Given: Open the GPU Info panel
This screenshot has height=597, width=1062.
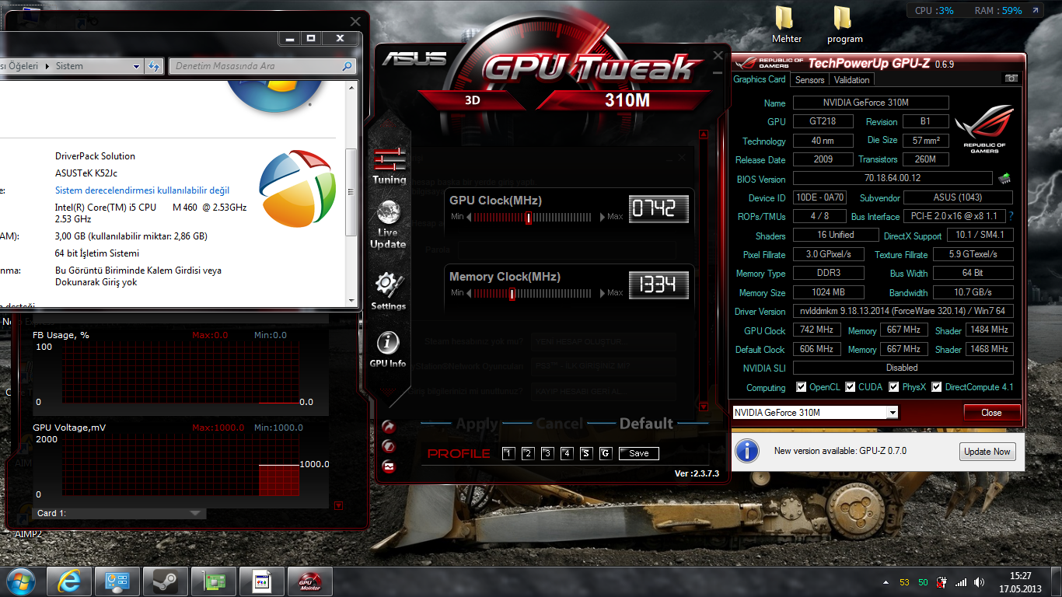Looking at the screenshot, I should (x=388, y=349).
